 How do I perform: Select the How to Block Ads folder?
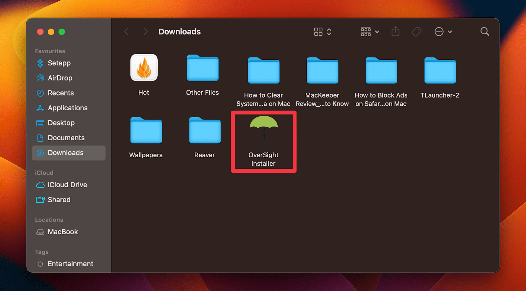point(381,70)
